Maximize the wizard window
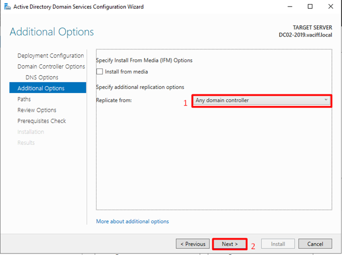 point(310,7)
